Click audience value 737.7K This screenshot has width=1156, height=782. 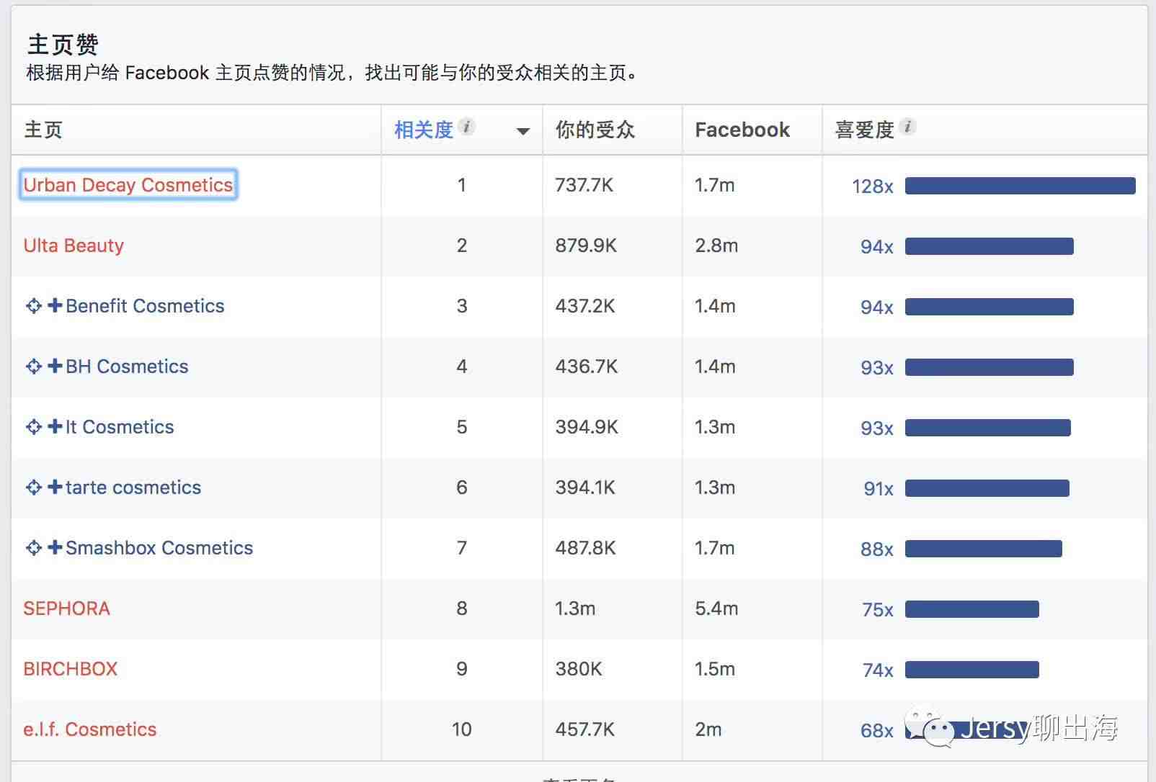tap(584, 185)
